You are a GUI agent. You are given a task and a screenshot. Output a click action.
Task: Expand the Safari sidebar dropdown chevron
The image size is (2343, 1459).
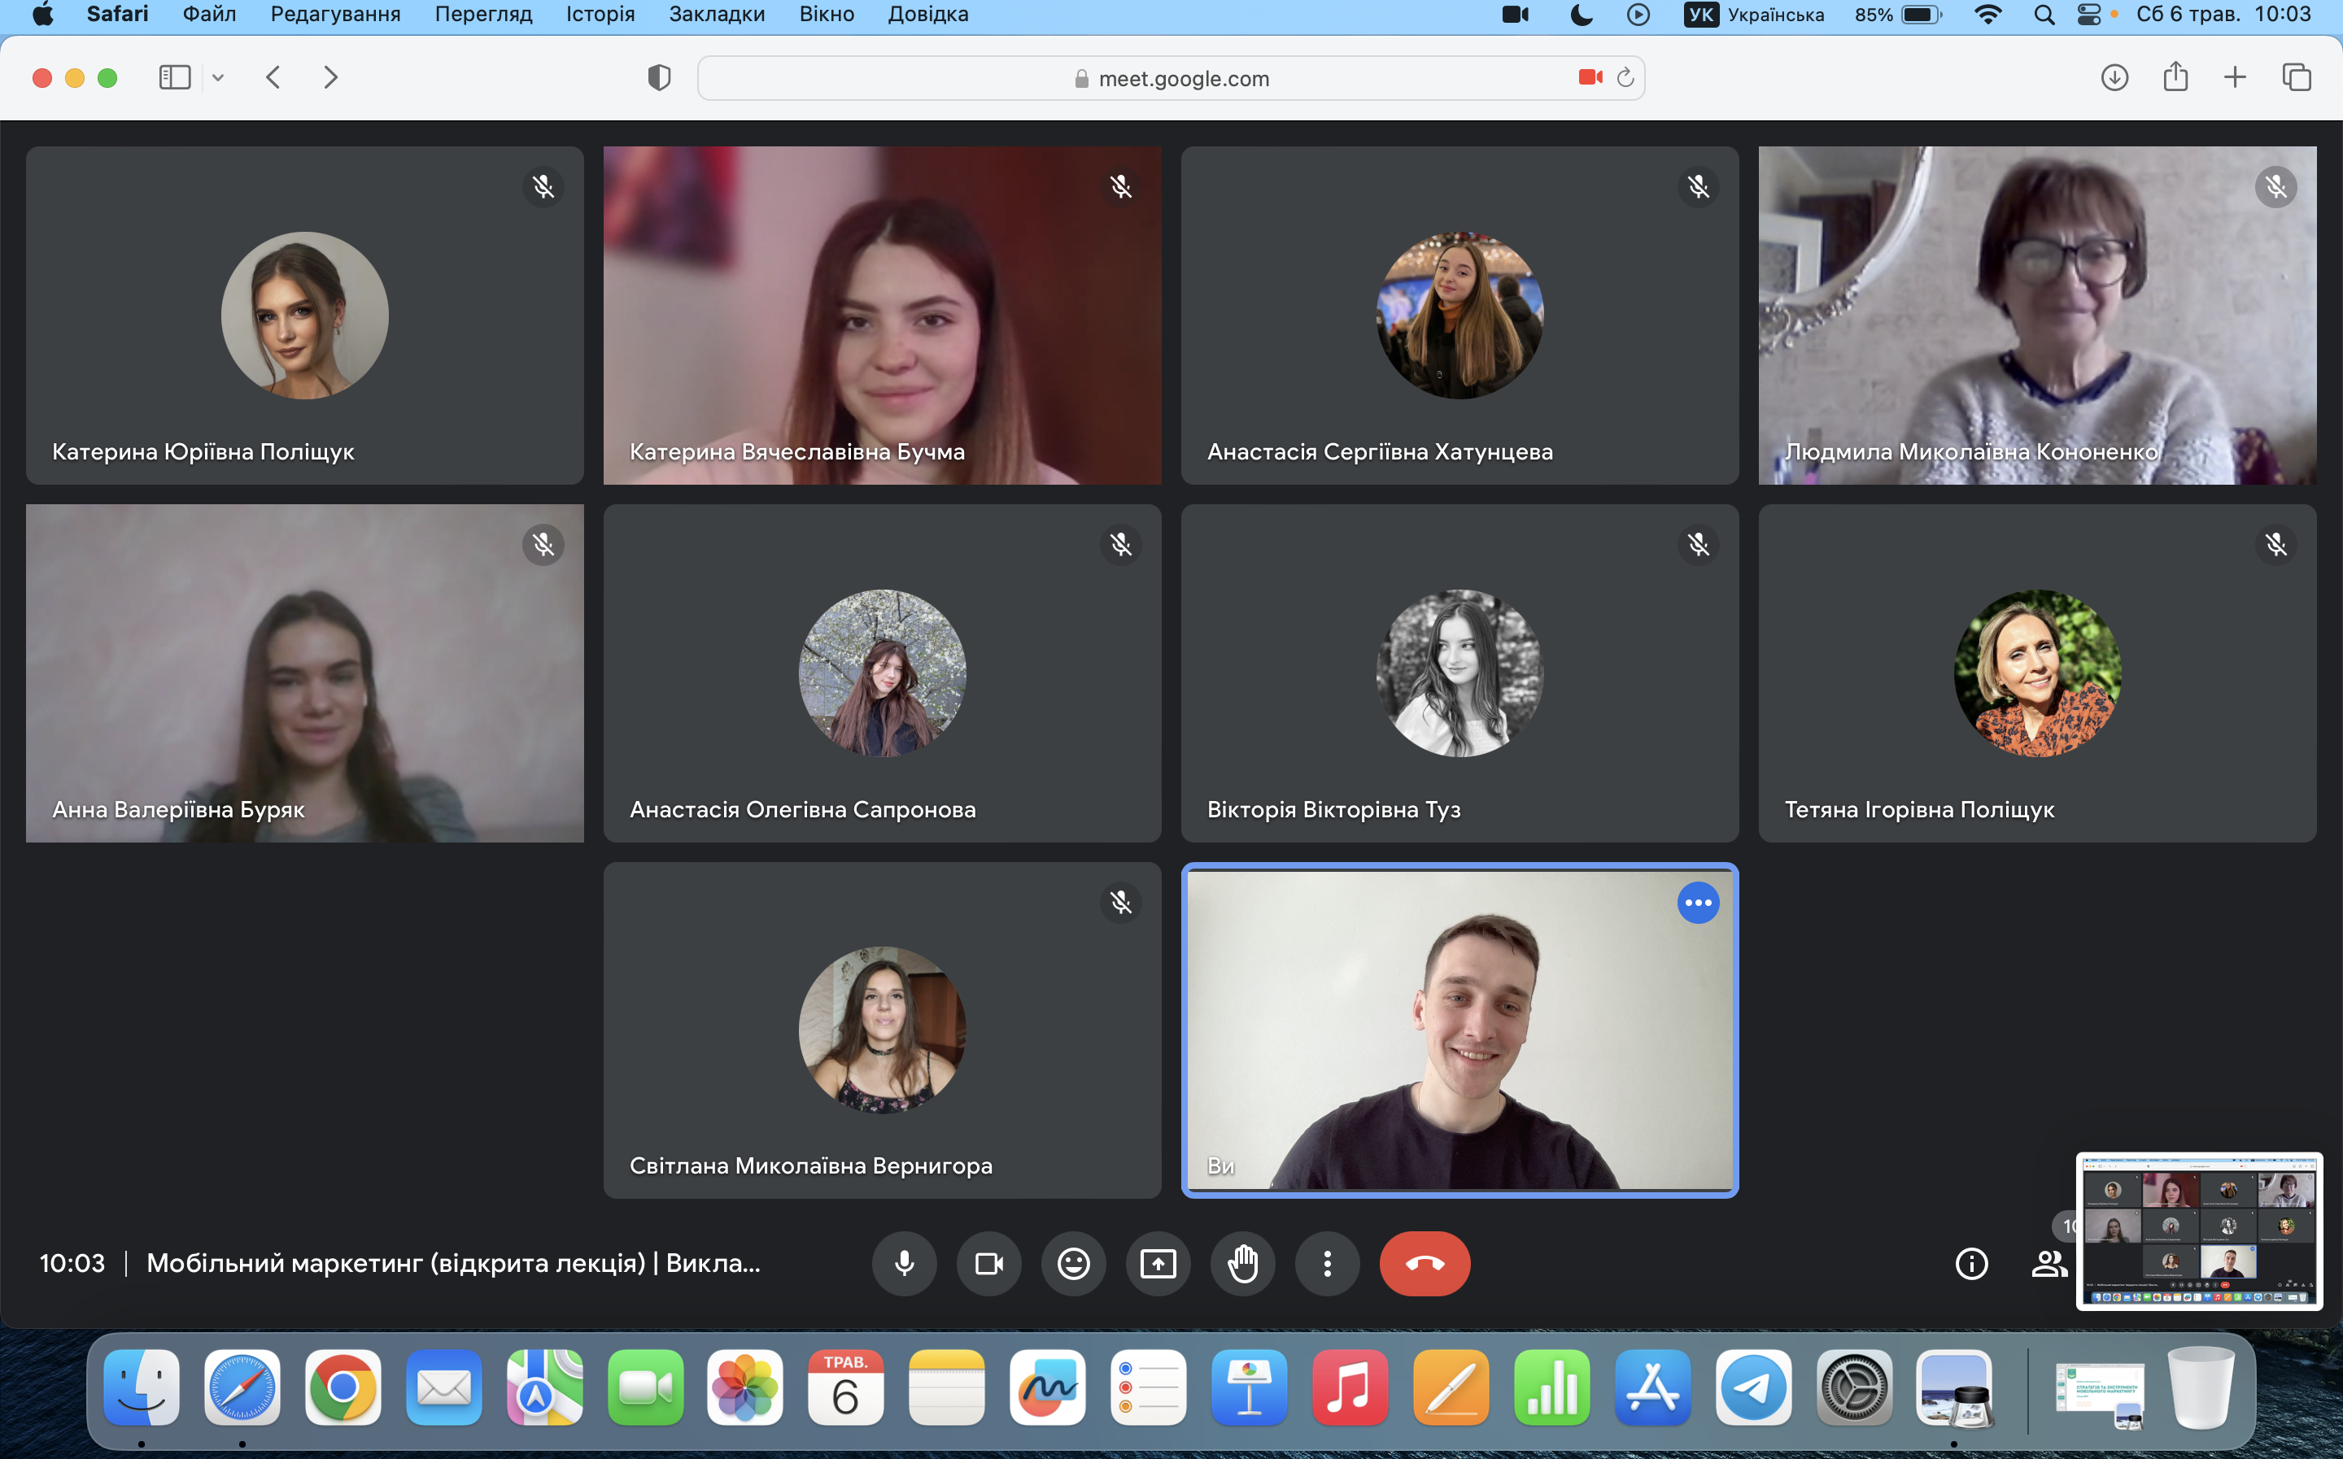pos(218,77)
